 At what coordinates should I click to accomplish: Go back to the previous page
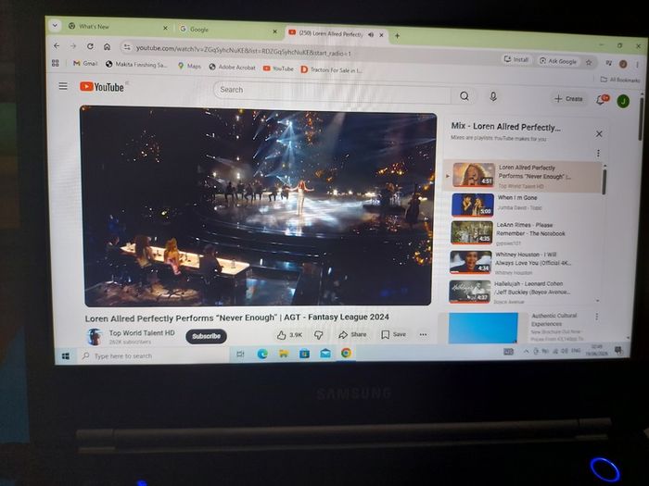coord(57,46)
